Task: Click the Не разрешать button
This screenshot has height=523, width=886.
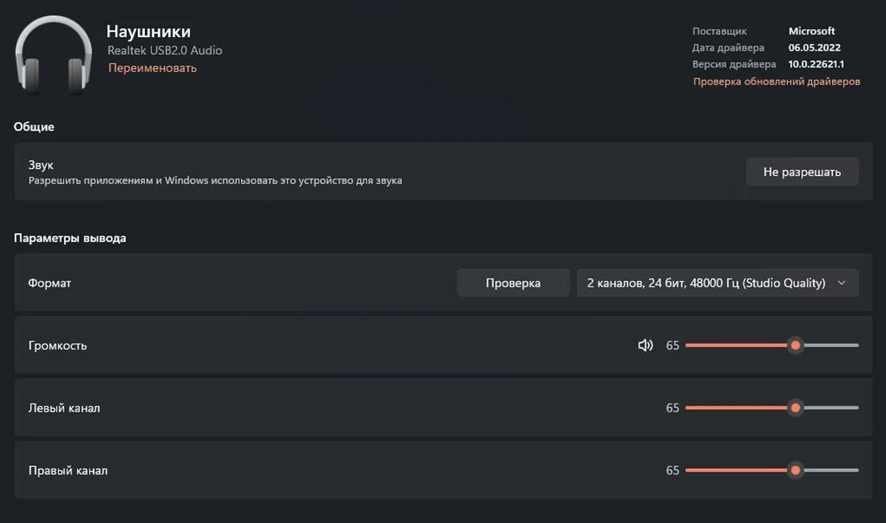Action: coord(802,172)
